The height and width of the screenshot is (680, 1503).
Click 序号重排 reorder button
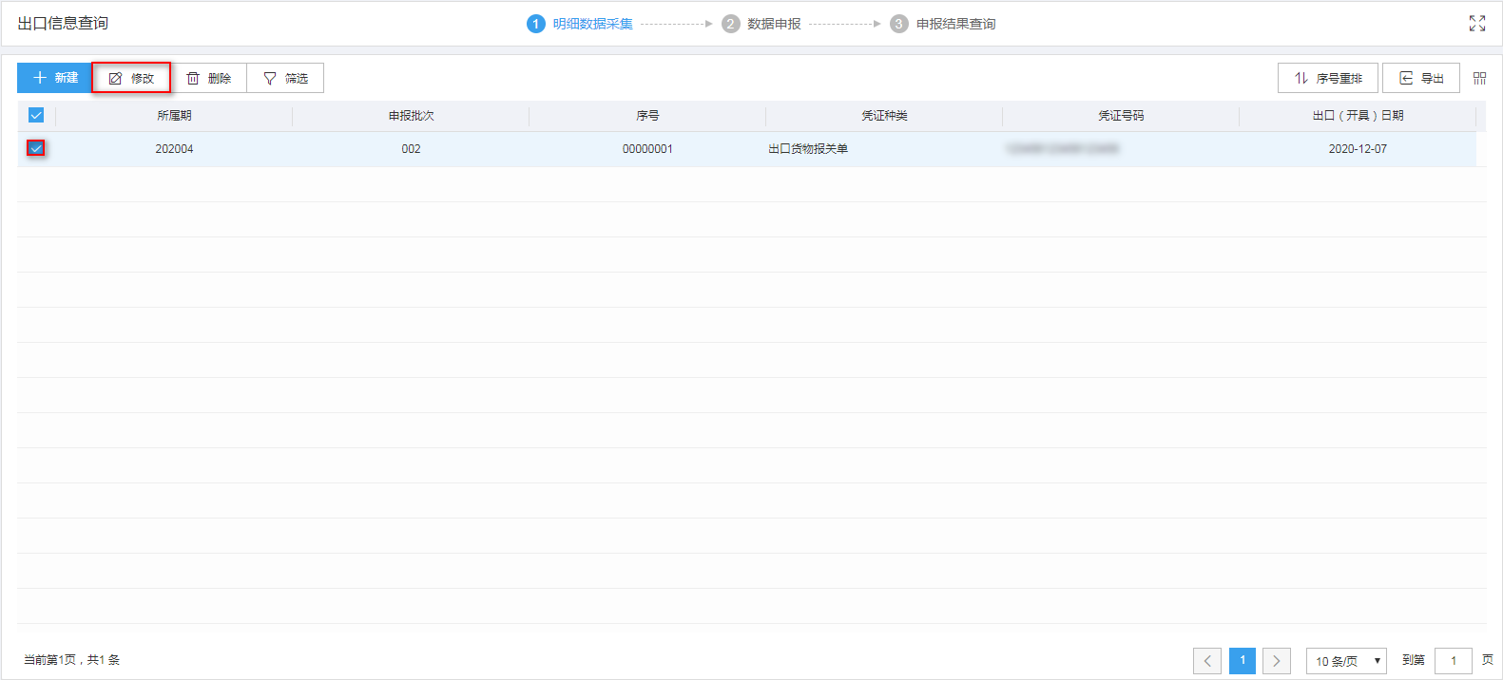coord(1328,78)
